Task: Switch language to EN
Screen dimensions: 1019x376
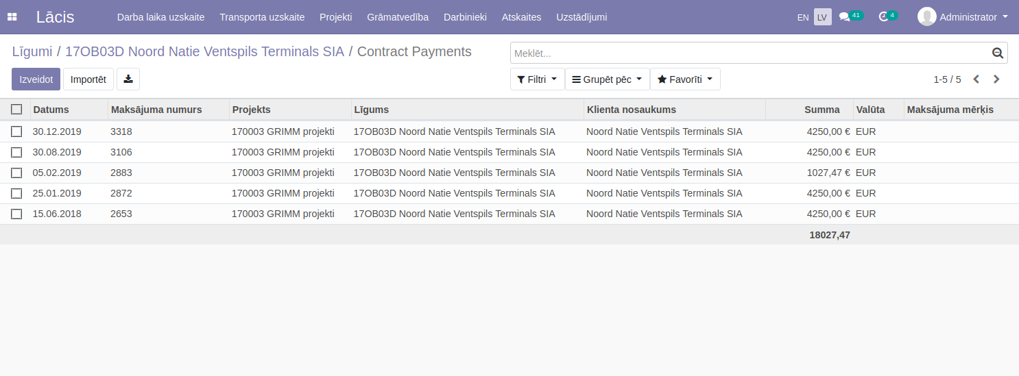Action: [802, 17]
